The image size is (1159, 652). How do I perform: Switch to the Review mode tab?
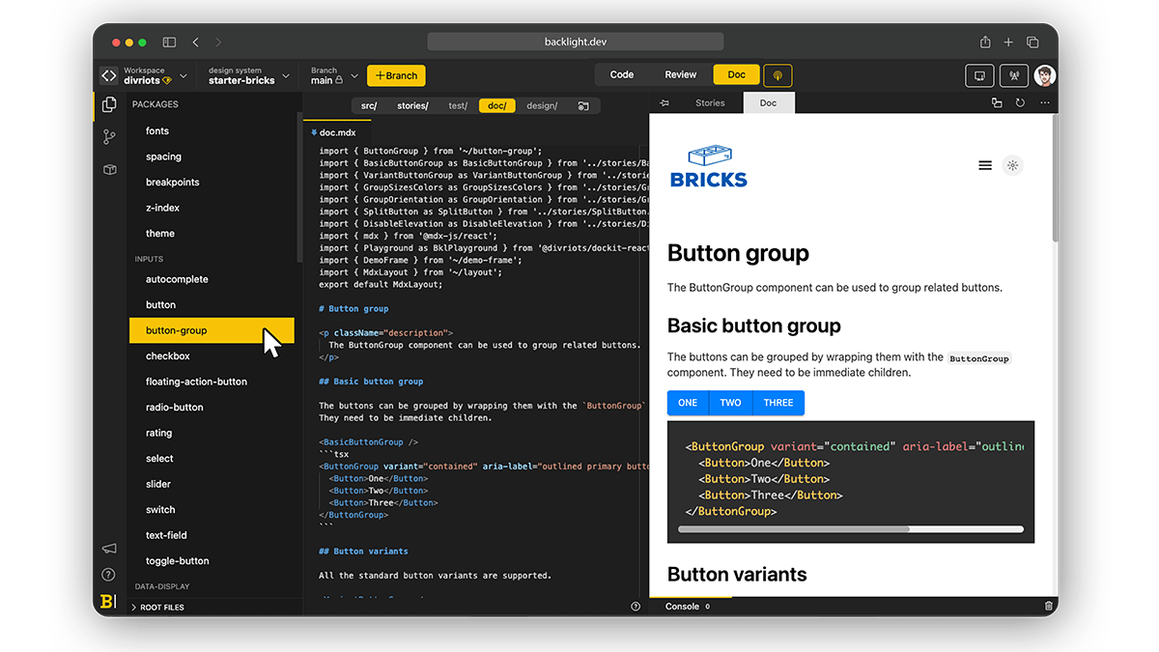pyautogui.click(x=681, y=75)
